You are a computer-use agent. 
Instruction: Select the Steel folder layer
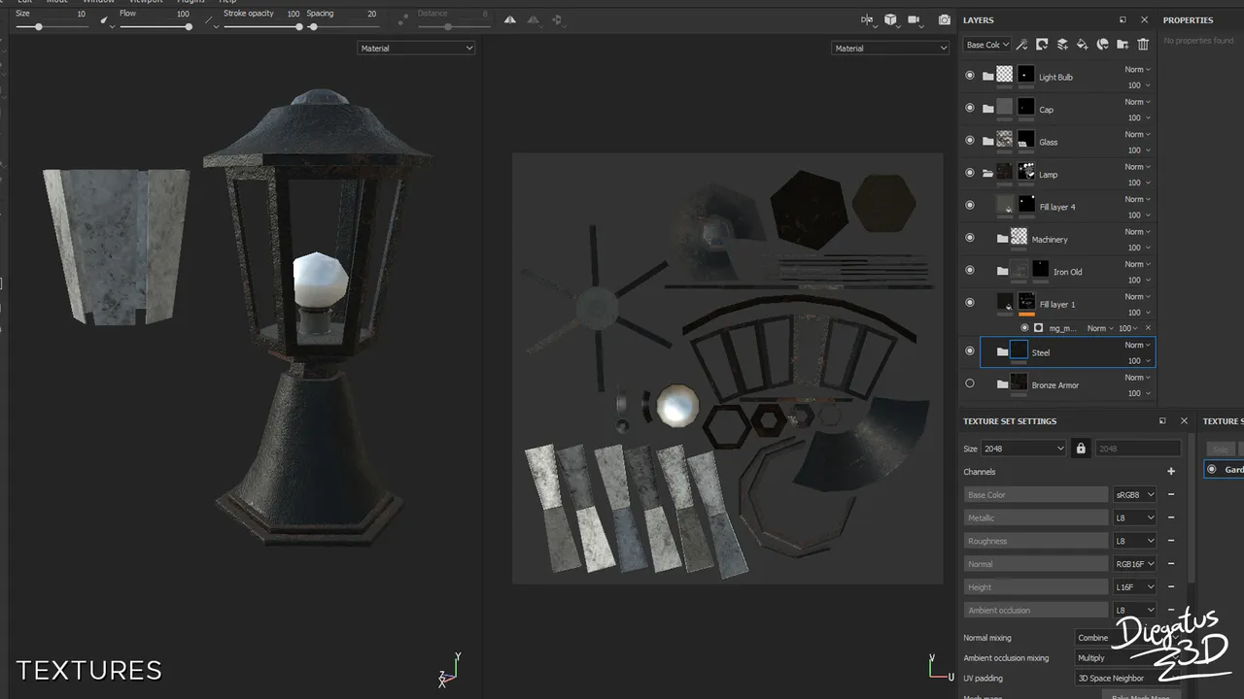pyautogui.click(x=1067, y=352)
